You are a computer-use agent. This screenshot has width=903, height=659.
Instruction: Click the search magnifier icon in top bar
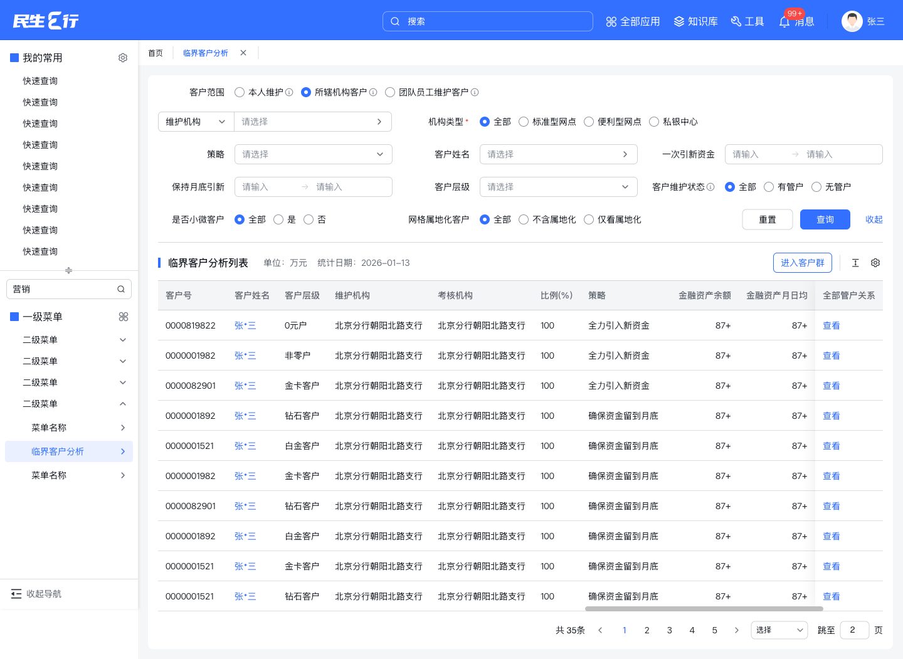(x=395, y=21)
